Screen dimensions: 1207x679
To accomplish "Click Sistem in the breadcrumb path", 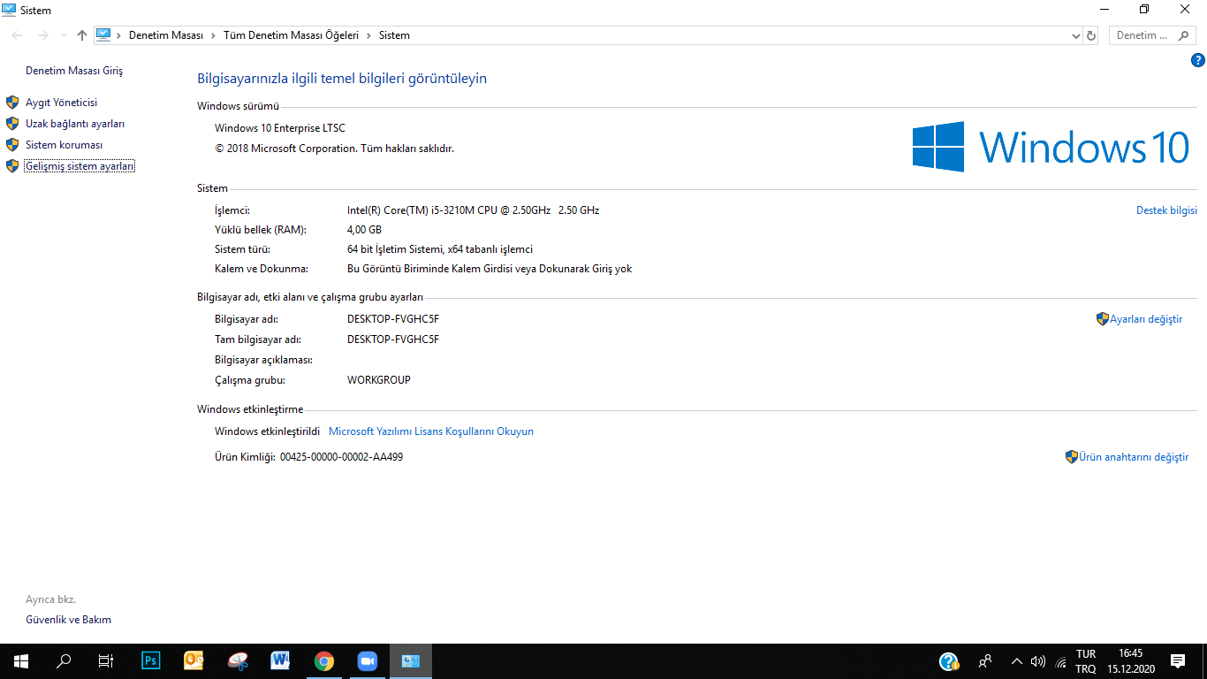I will (x=394, y=35).
